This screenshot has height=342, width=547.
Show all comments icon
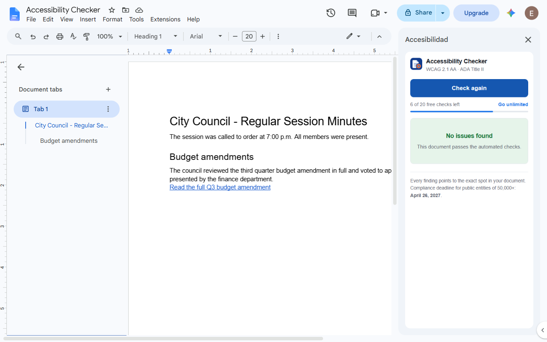352,13
